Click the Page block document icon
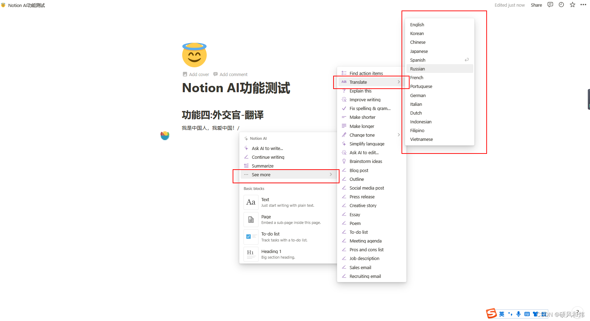Screen dimensions: 590x321 pyautogui.click(x=251, y=220)
